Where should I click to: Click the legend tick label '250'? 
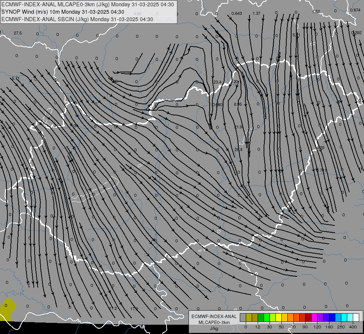341,327
